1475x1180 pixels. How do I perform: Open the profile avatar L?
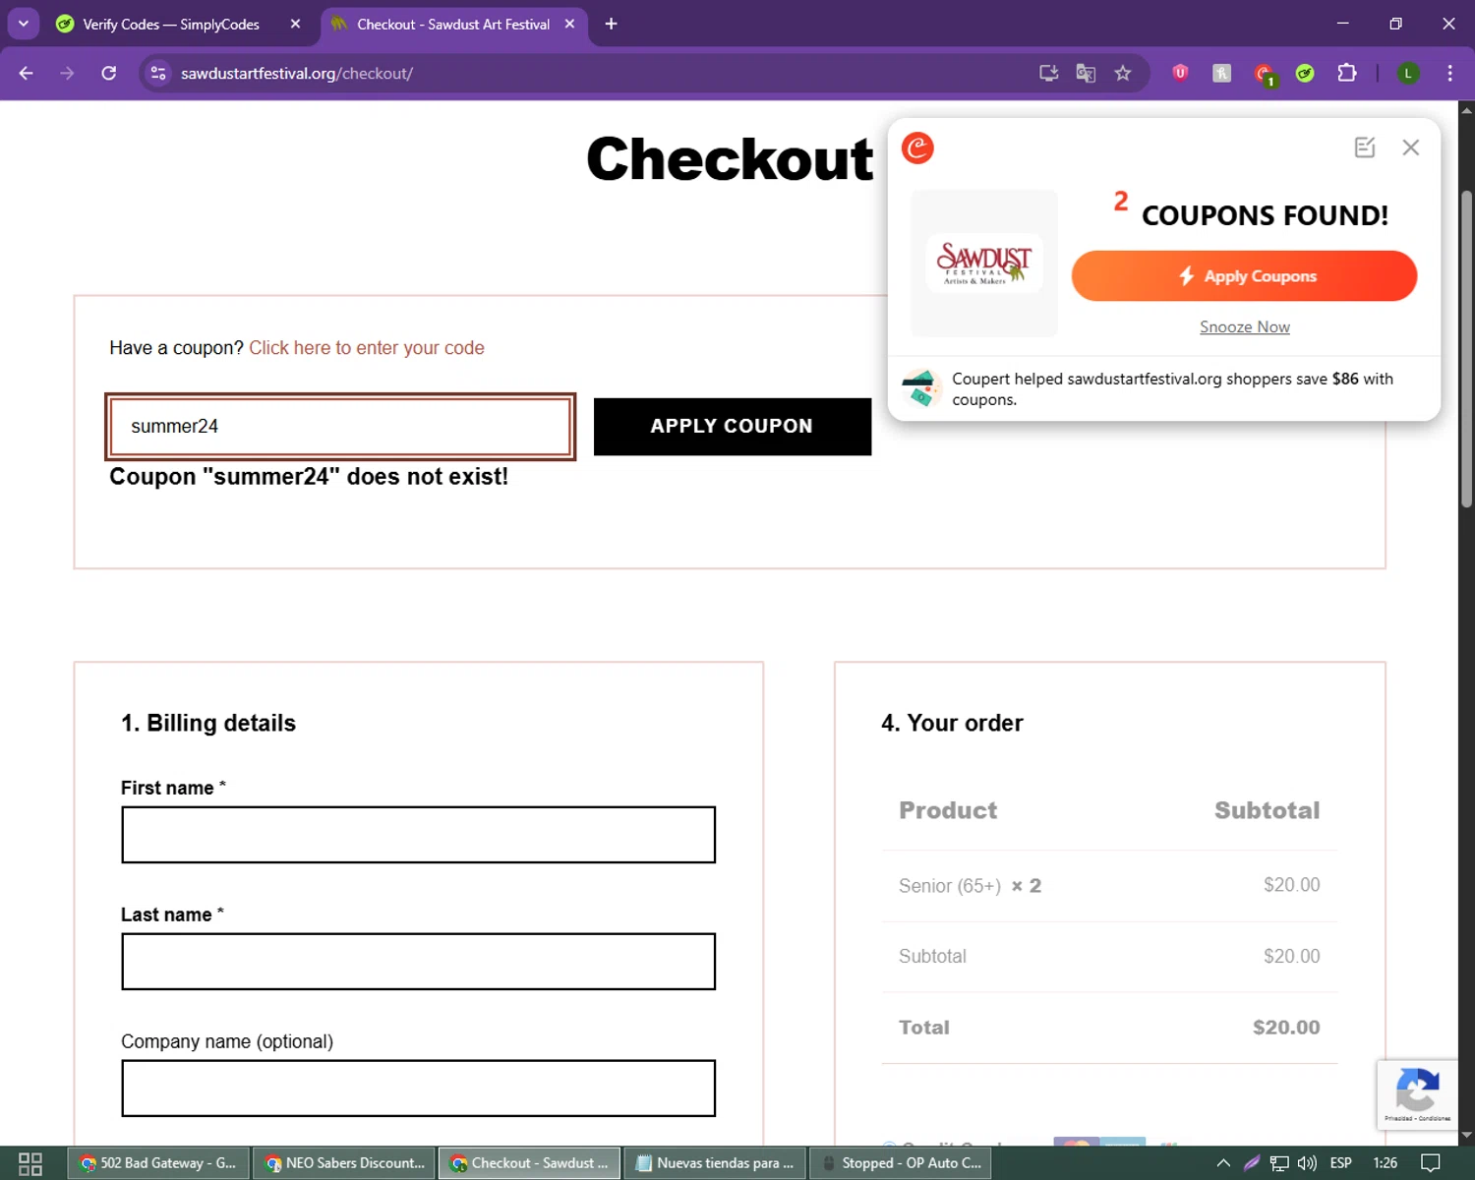(1408, 73)
